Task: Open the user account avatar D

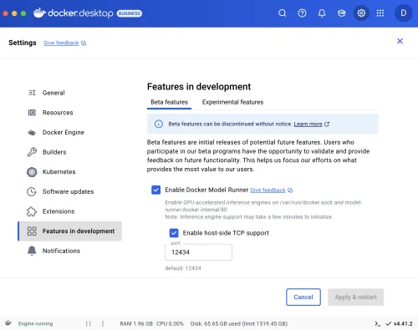Action: [403, 13]
